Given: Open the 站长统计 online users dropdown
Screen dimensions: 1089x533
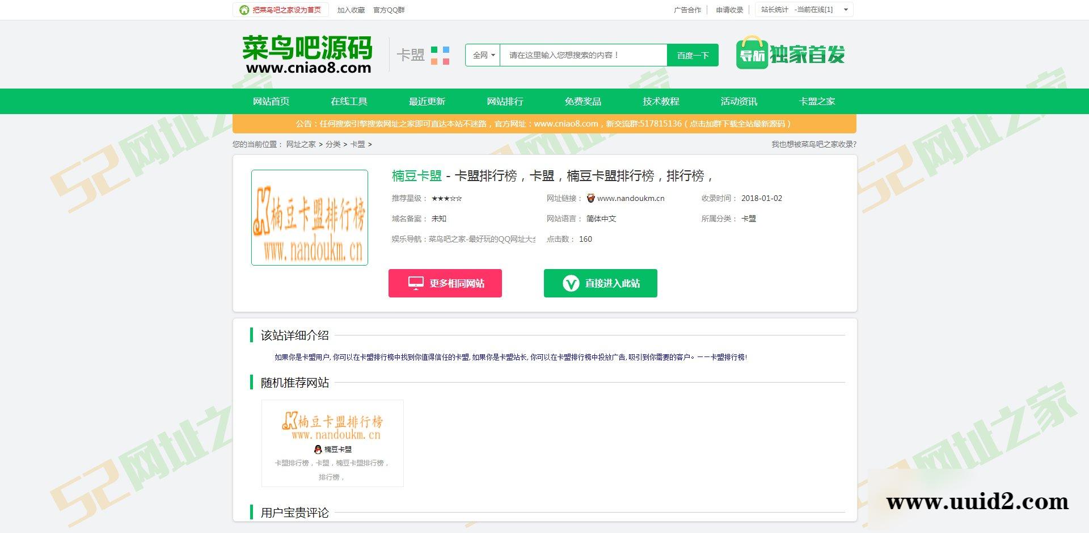Looking at the screenshot, I should click(x=845, y=10).
